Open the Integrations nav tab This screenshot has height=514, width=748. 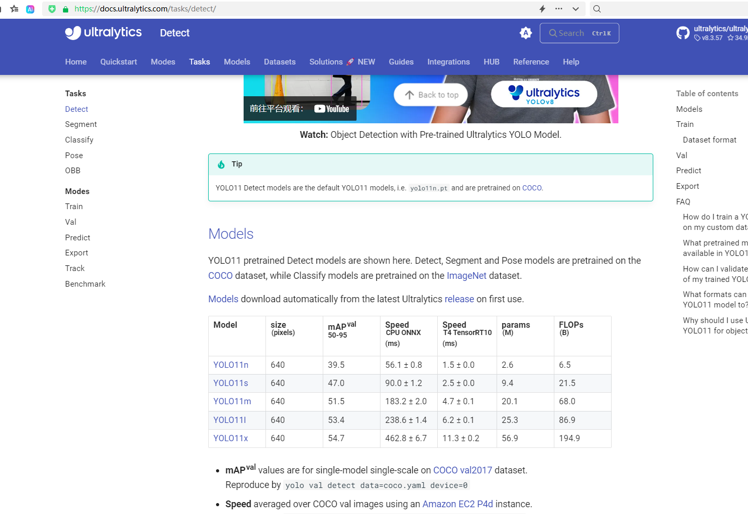click(x=449, y=62)
